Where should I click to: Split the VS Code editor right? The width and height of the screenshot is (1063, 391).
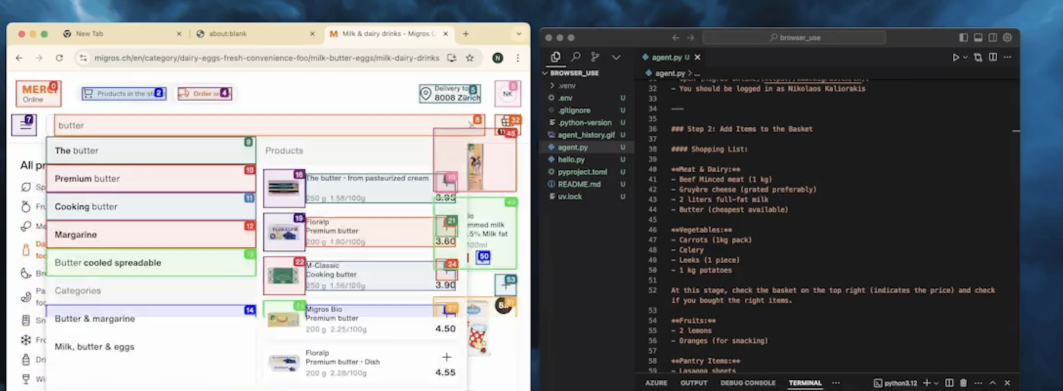(993, 57)
